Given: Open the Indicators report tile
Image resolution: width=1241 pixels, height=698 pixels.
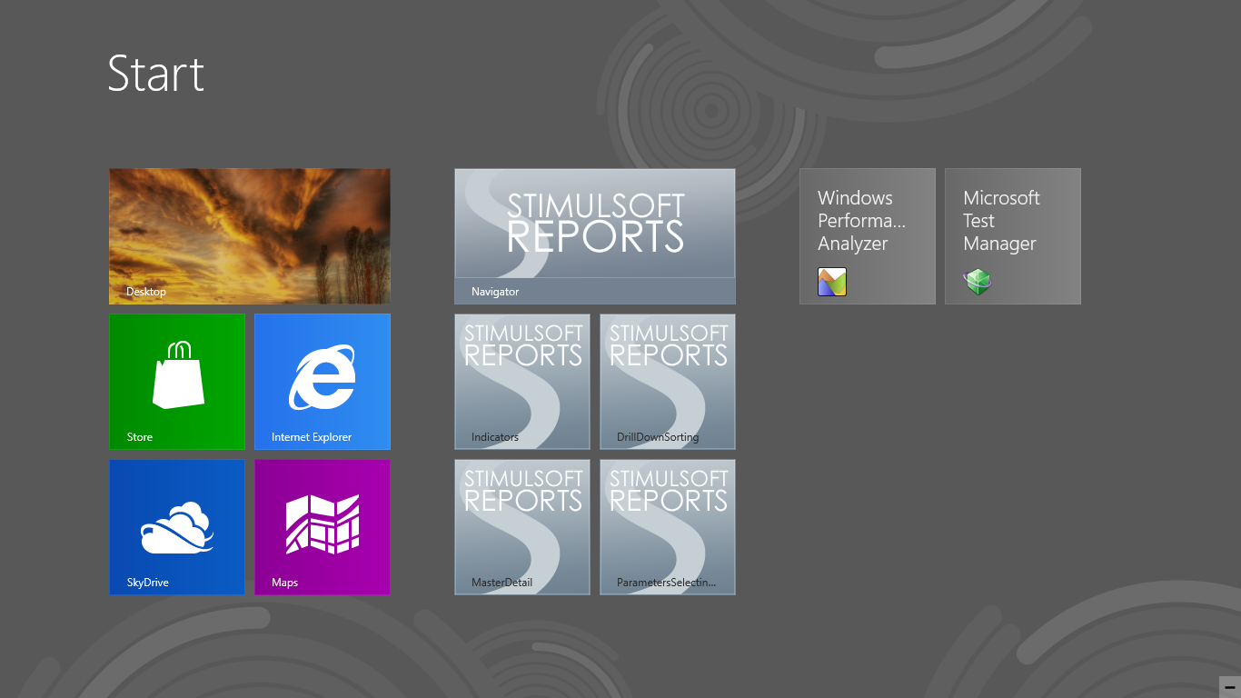Looking at the screenshot, I should click(522, 382).
